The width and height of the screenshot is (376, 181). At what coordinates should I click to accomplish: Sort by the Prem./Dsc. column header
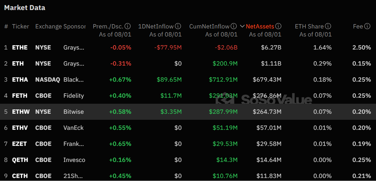tap(108, 26)
